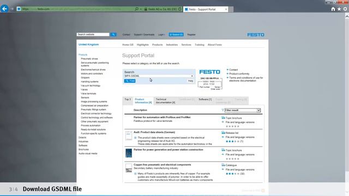Screen dimensions: 349x196
Task: Open File and language versions for Audi entry
Action: (x=240, y=137)
